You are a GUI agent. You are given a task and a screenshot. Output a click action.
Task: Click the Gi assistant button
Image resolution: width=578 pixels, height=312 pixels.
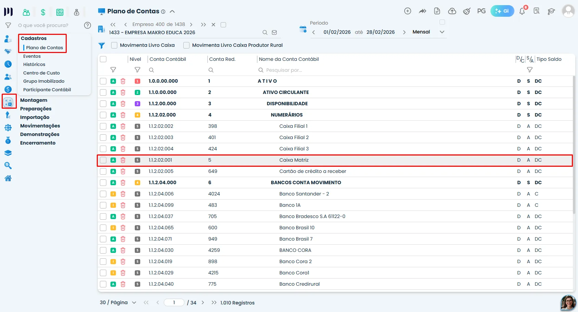pyautogui.click(x=502, y=11)
